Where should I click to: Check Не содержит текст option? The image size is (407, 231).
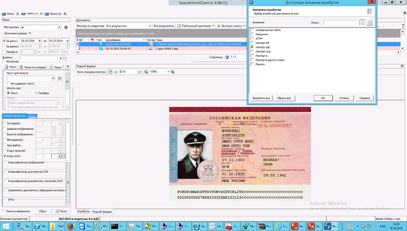9,84
